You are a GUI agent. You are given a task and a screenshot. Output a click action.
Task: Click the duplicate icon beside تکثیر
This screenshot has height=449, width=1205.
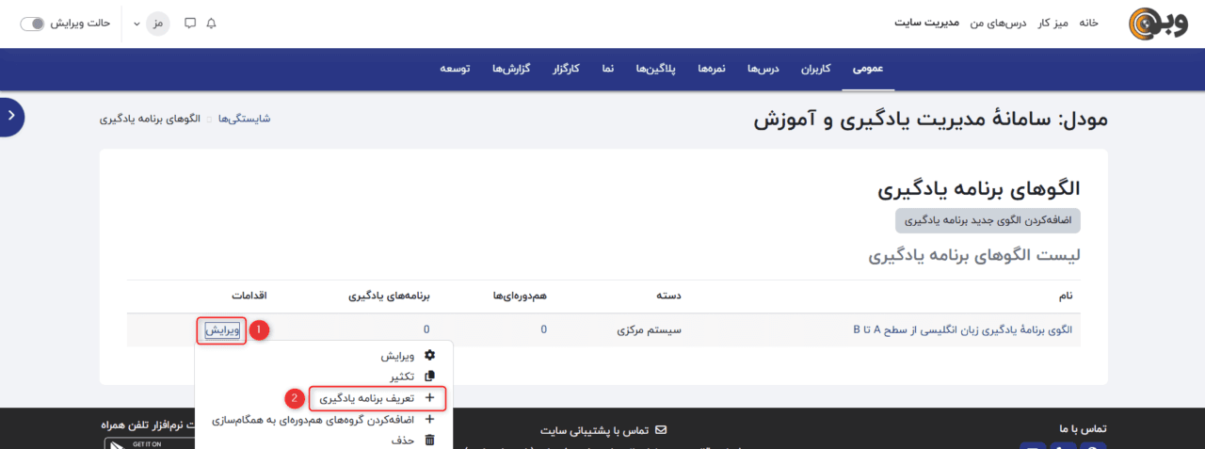430,377
